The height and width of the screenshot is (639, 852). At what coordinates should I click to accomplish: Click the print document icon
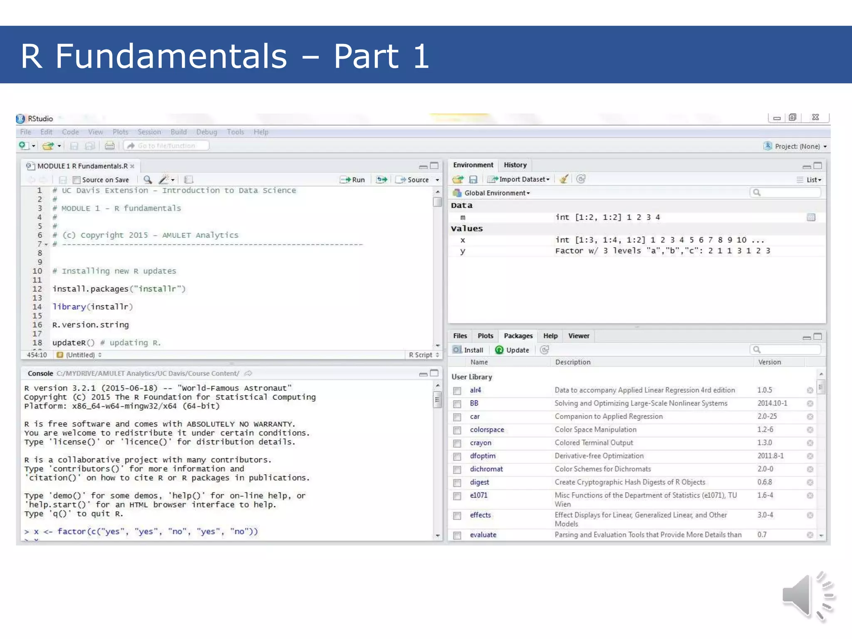[x=109, y=146]
